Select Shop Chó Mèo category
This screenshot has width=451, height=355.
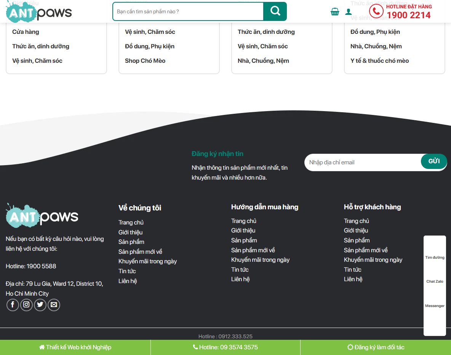(x=145, y=61)
